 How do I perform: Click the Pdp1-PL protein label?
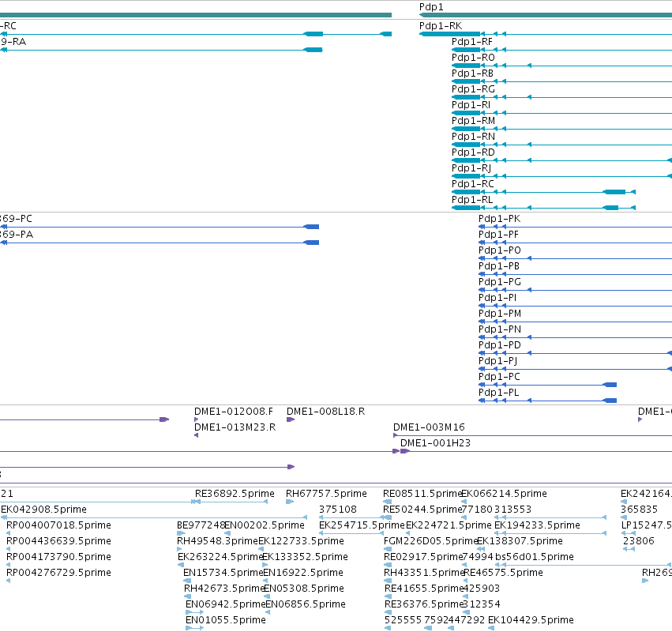[499, 393]
